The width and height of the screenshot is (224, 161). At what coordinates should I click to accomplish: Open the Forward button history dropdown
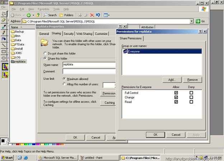(33, 15)
